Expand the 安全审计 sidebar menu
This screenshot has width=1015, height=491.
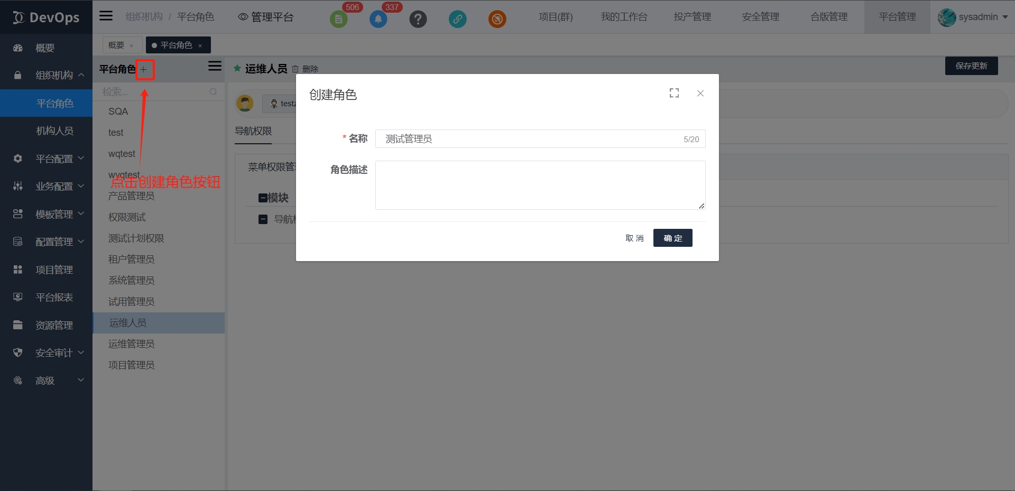tap(54, 353)
